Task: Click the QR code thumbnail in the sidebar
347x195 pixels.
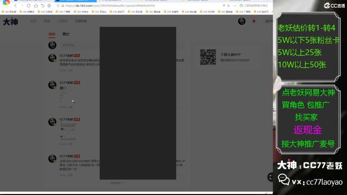Action: (208, 57)
